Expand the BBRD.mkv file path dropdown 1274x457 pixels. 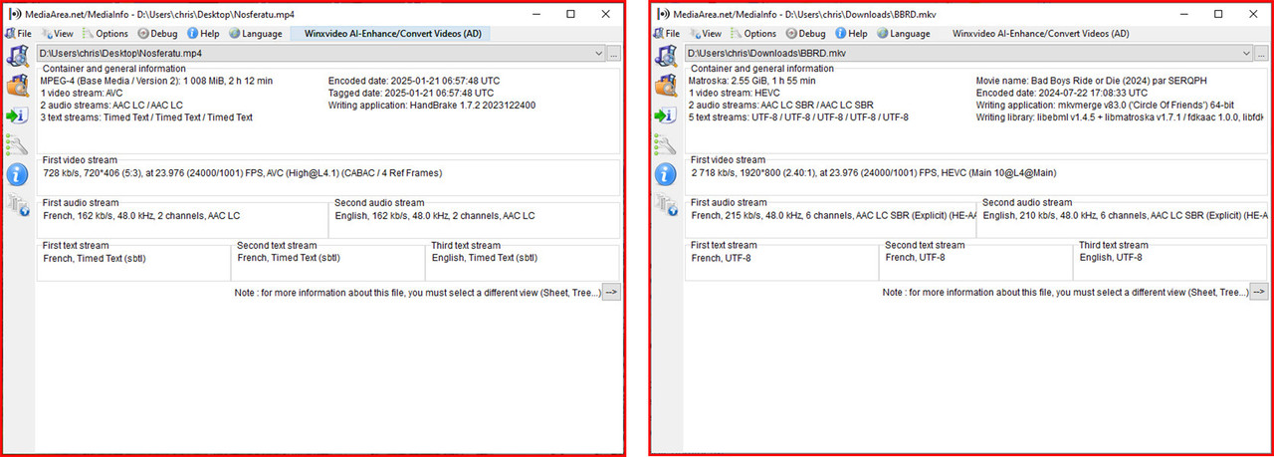[1245, 53]
